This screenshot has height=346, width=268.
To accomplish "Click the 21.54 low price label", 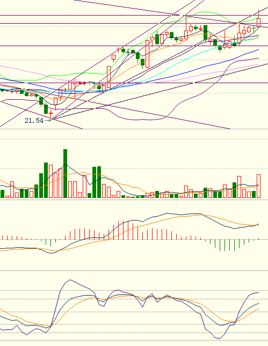I will click(x=34, y=121).
